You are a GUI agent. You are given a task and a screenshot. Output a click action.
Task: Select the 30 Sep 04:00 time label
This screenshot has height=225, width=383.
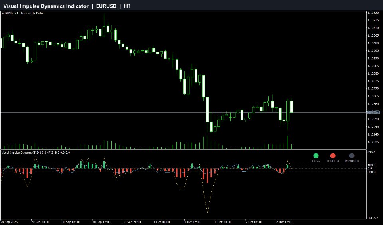[71, 222]
